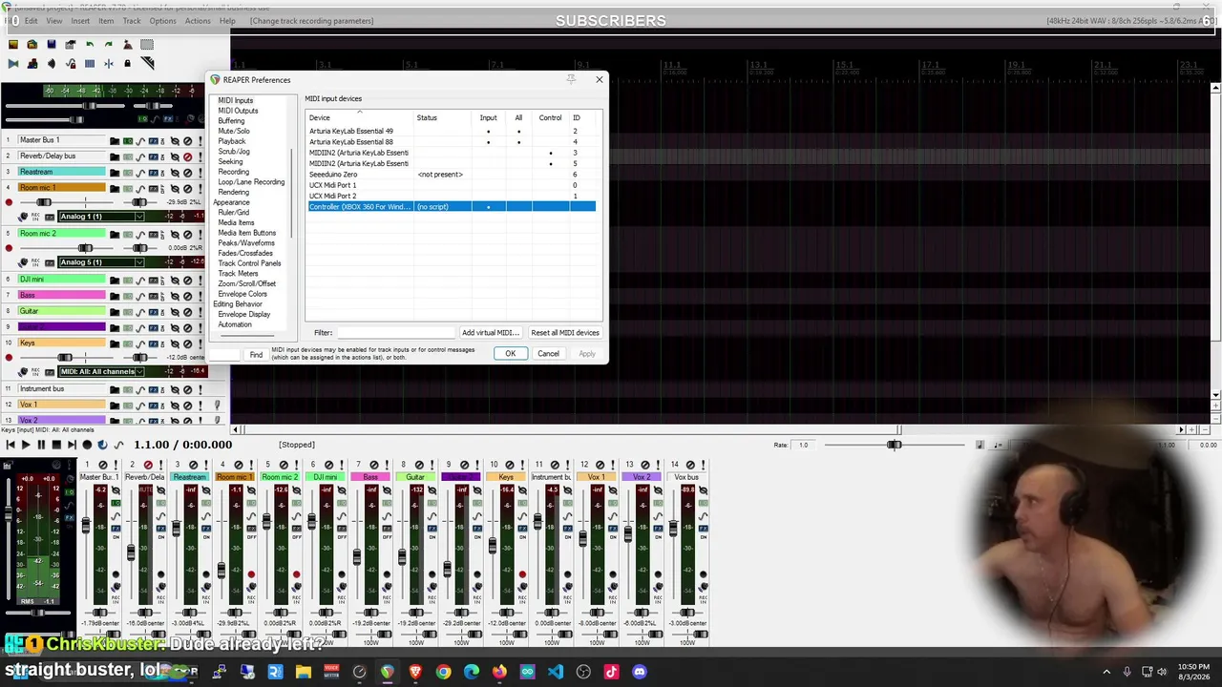Toggle record arm on Room mic 2 track
The image size is (1222, 687).
pos(9,249)
